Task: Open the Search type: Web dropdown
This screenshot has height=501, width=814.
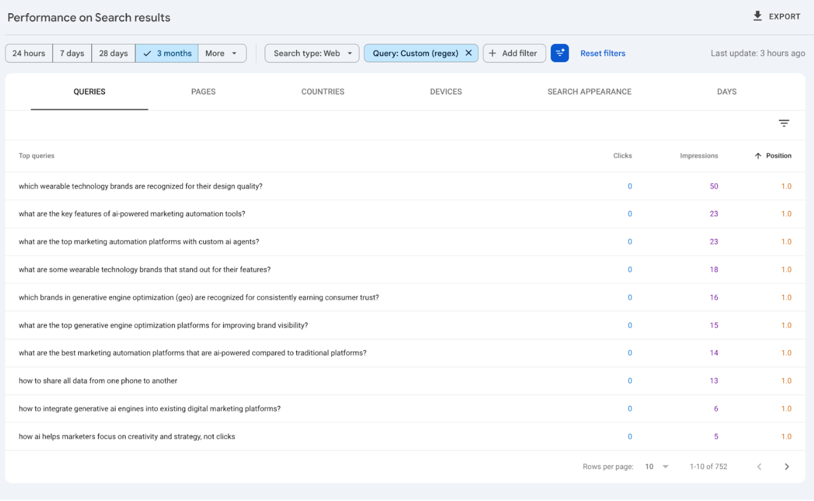Action: click(311, 53)
